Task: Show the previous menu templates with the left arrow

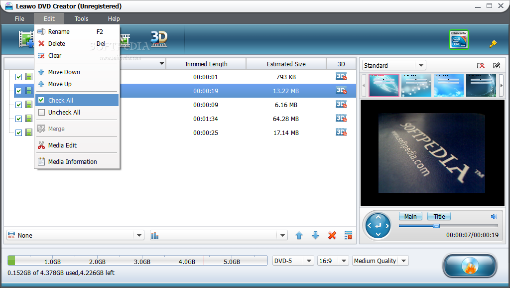Action: pyautogui.click(x=364, y=86)
